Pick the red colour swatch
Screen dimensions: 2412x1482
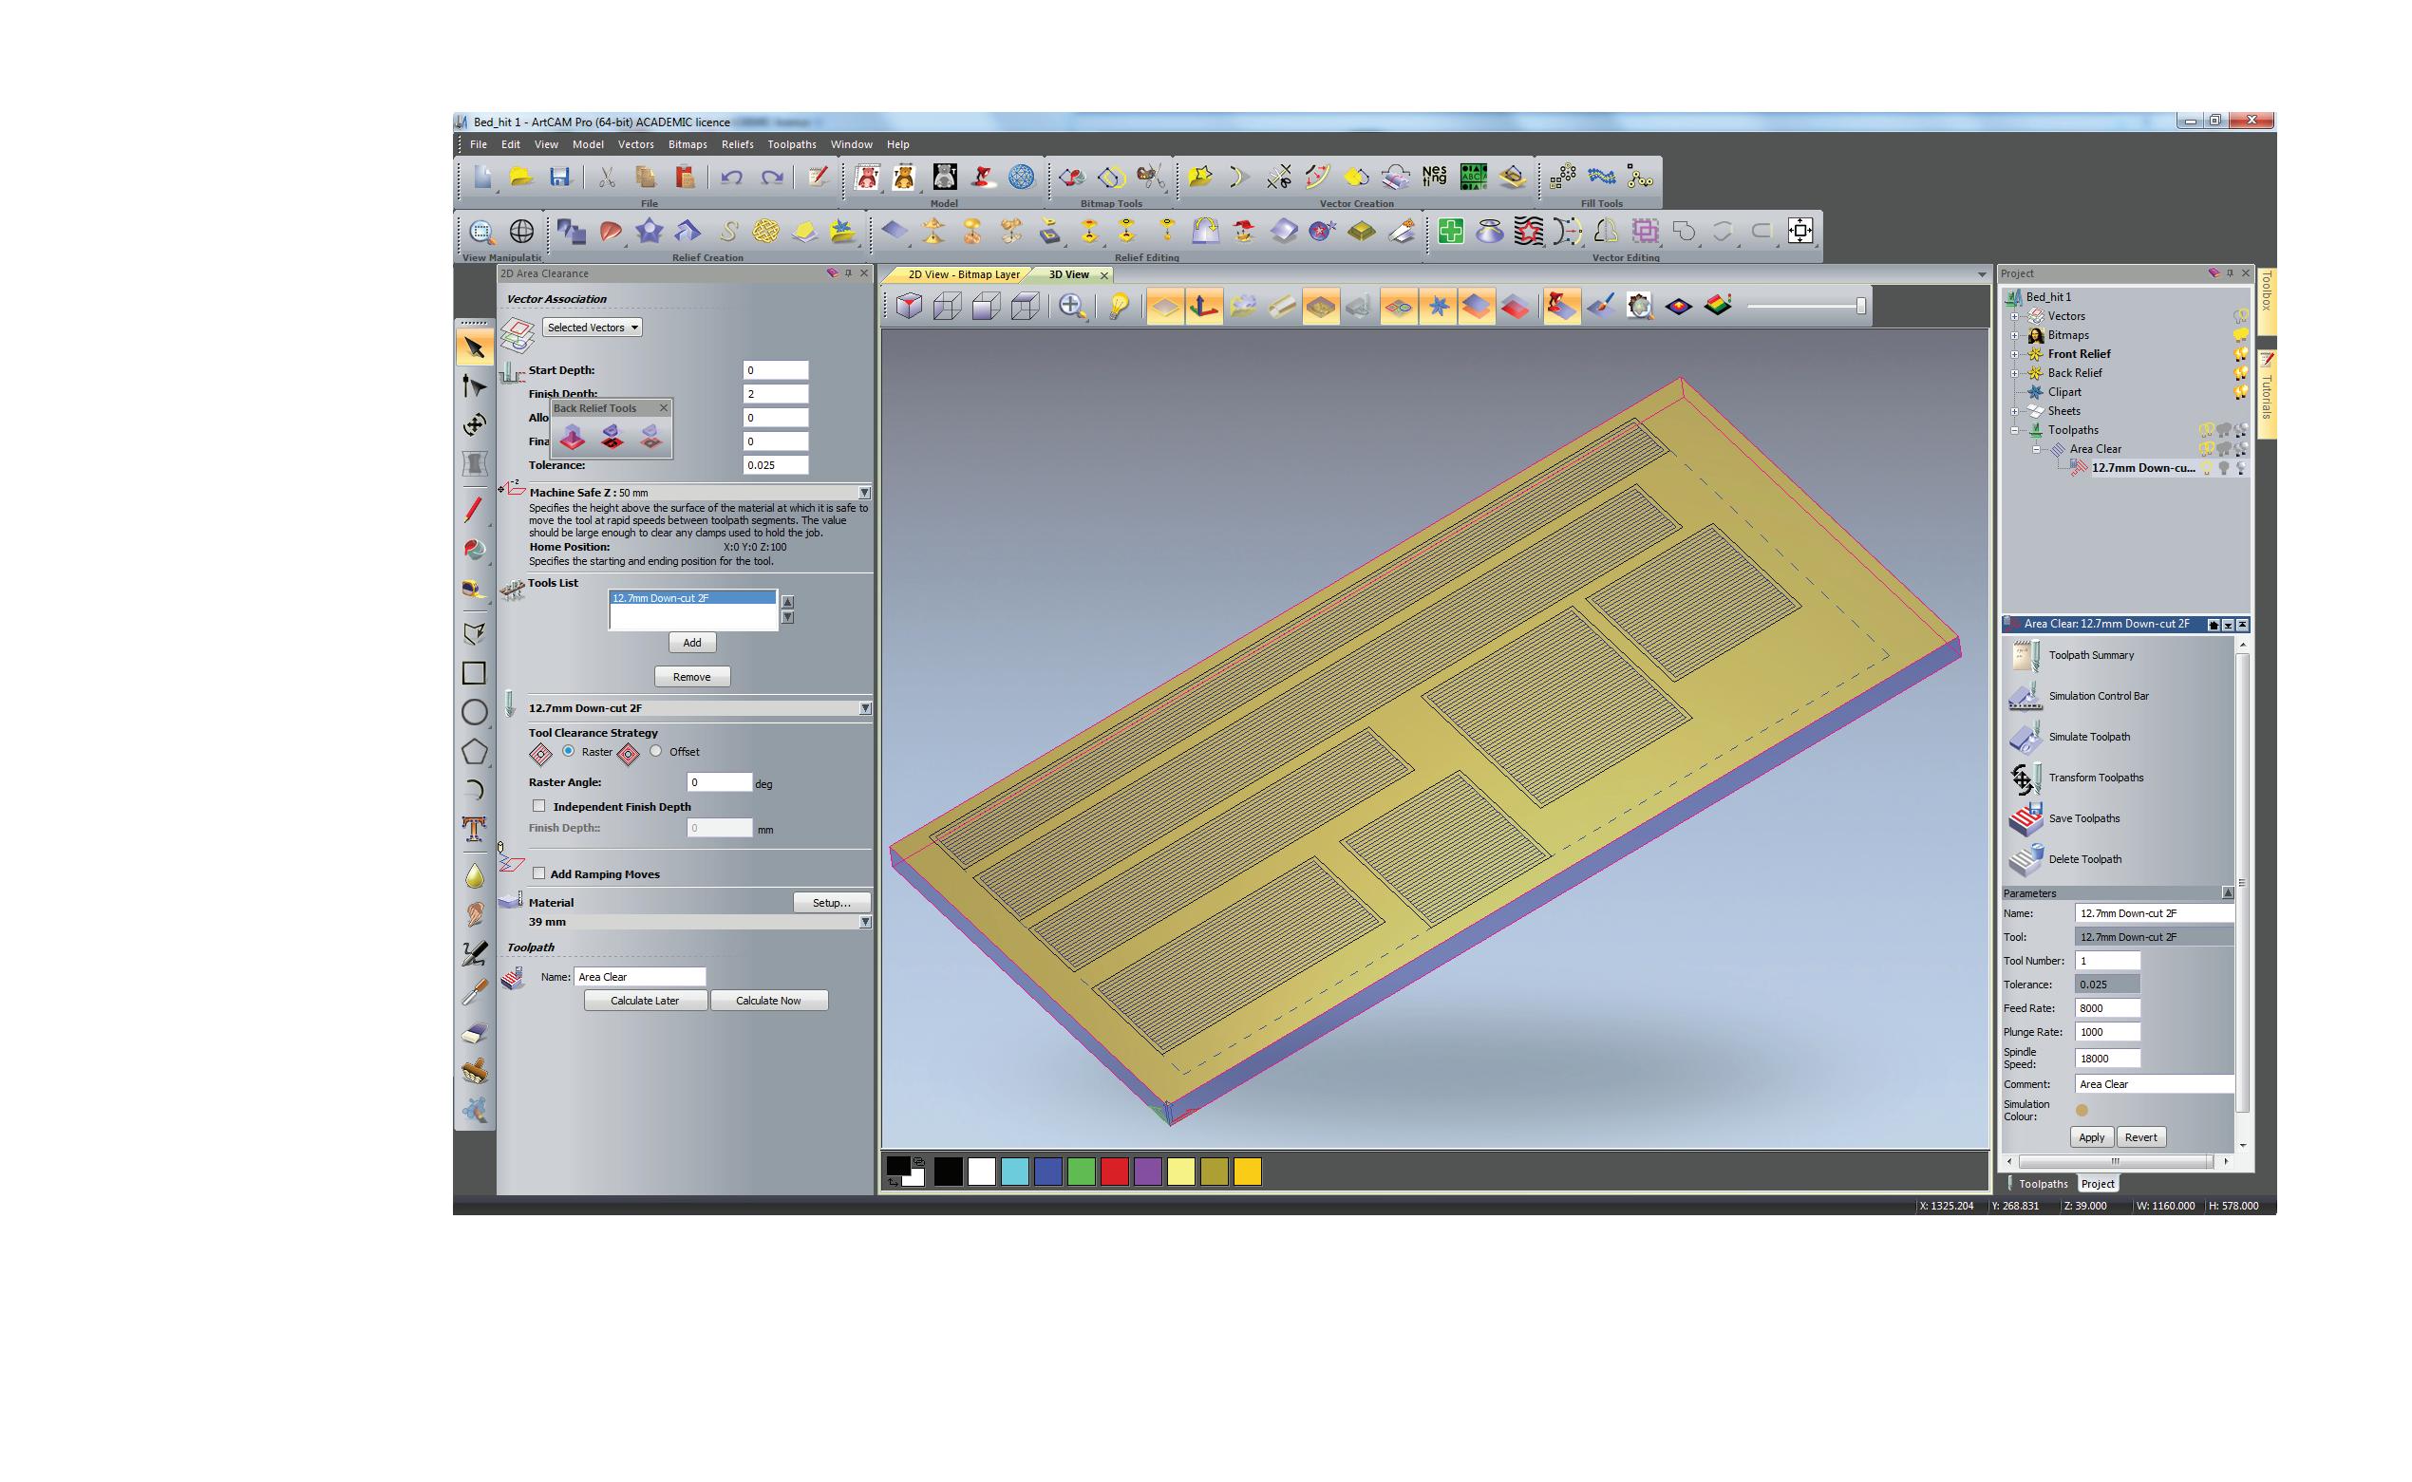pos(1114,1172)
